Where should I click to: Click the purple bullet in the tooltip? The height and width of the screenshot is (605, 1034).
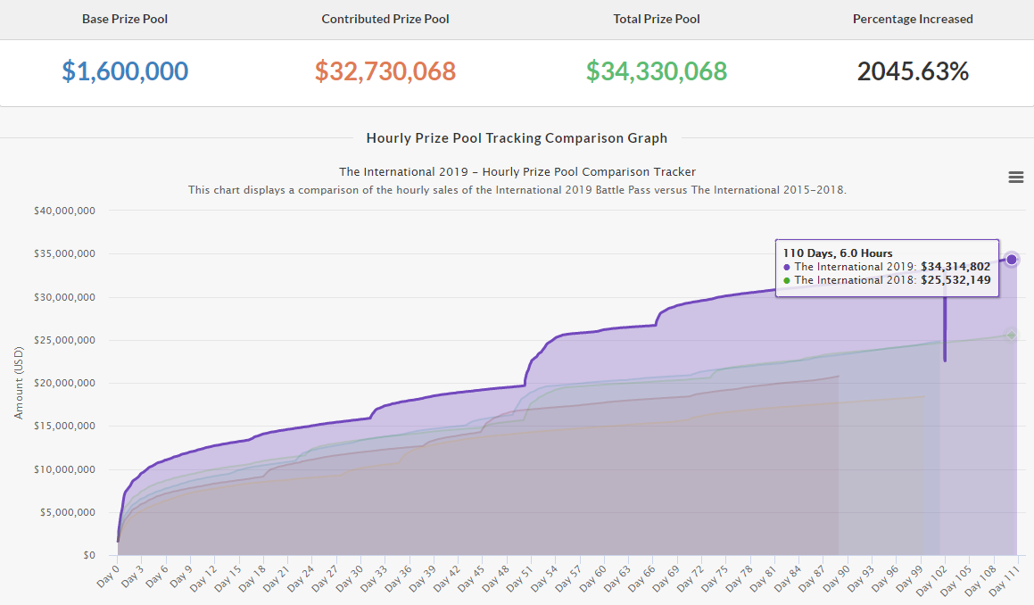(786, 267)
